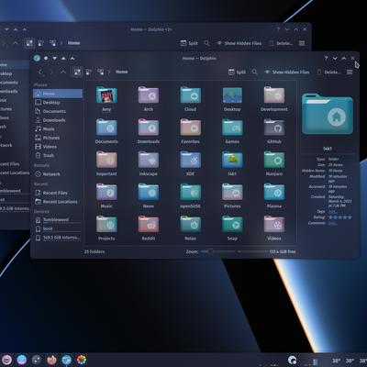Toggle Show Hidden Files in the back Dolphin window
The image size is (367, 367).
tap(239, 43)
